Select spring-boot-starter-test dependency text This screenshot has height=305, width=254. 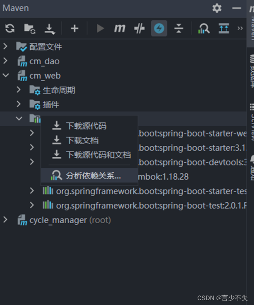pyautogui.click(x=151, y=191)
